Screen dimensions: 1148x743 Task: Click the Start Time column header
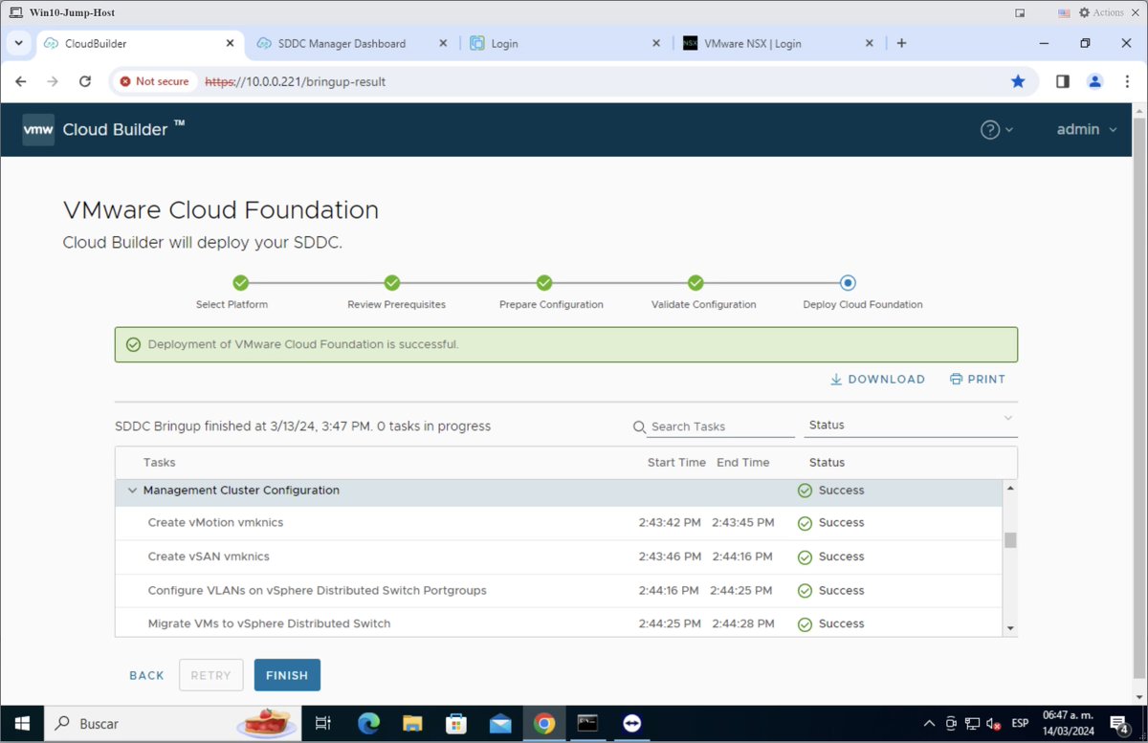[676, 463]
